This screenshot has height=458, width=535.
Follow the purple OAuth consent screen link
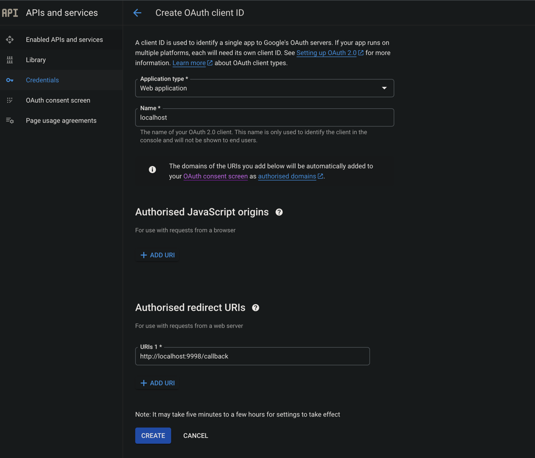pos(215,176)
